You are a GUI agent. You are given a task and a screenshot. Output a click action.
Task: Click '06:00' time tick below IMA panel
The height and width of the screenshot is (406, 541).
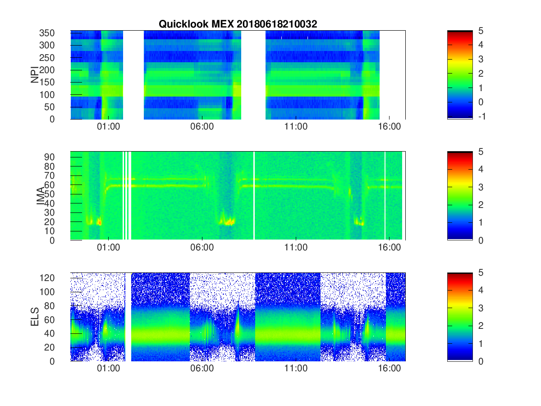click(x=202, y=248)
